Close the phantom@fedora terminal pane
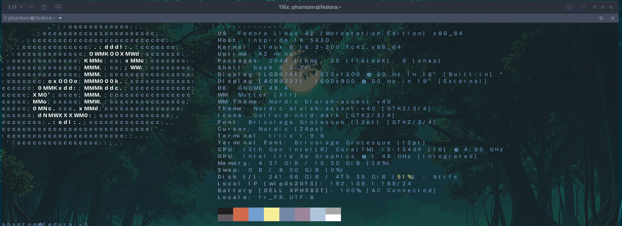Viewport: 622px width, 226px height. [x=612, y=18]
